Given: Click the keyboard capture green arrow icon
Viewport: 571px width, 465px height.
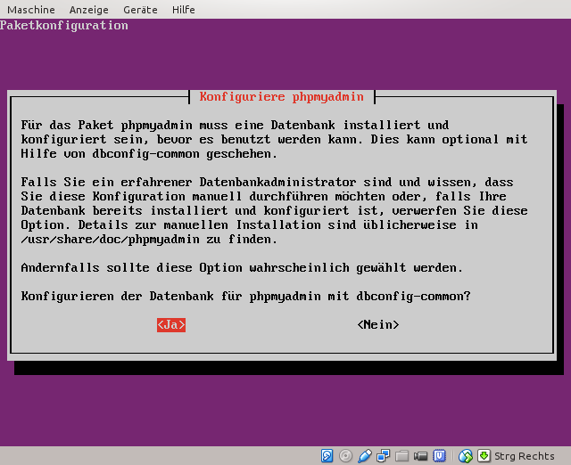Looking at the screenshot, I should 484,455.
